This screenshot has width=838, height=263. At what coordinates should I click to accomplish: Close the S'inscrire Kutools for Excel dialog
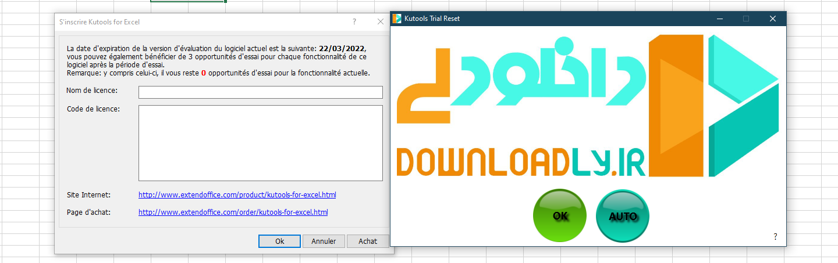click(x=381, y=21)
